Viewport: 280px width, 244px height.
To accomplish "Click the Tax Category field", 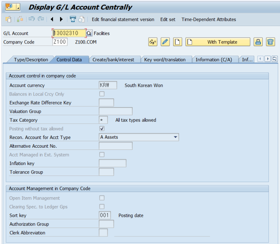I will [103, 120].
